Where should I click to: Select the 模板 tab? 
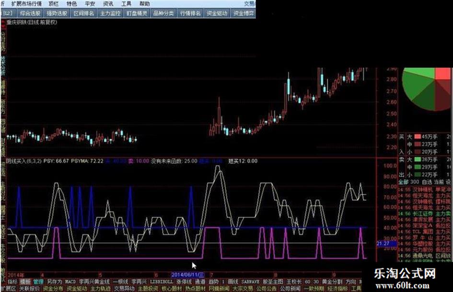25,281
